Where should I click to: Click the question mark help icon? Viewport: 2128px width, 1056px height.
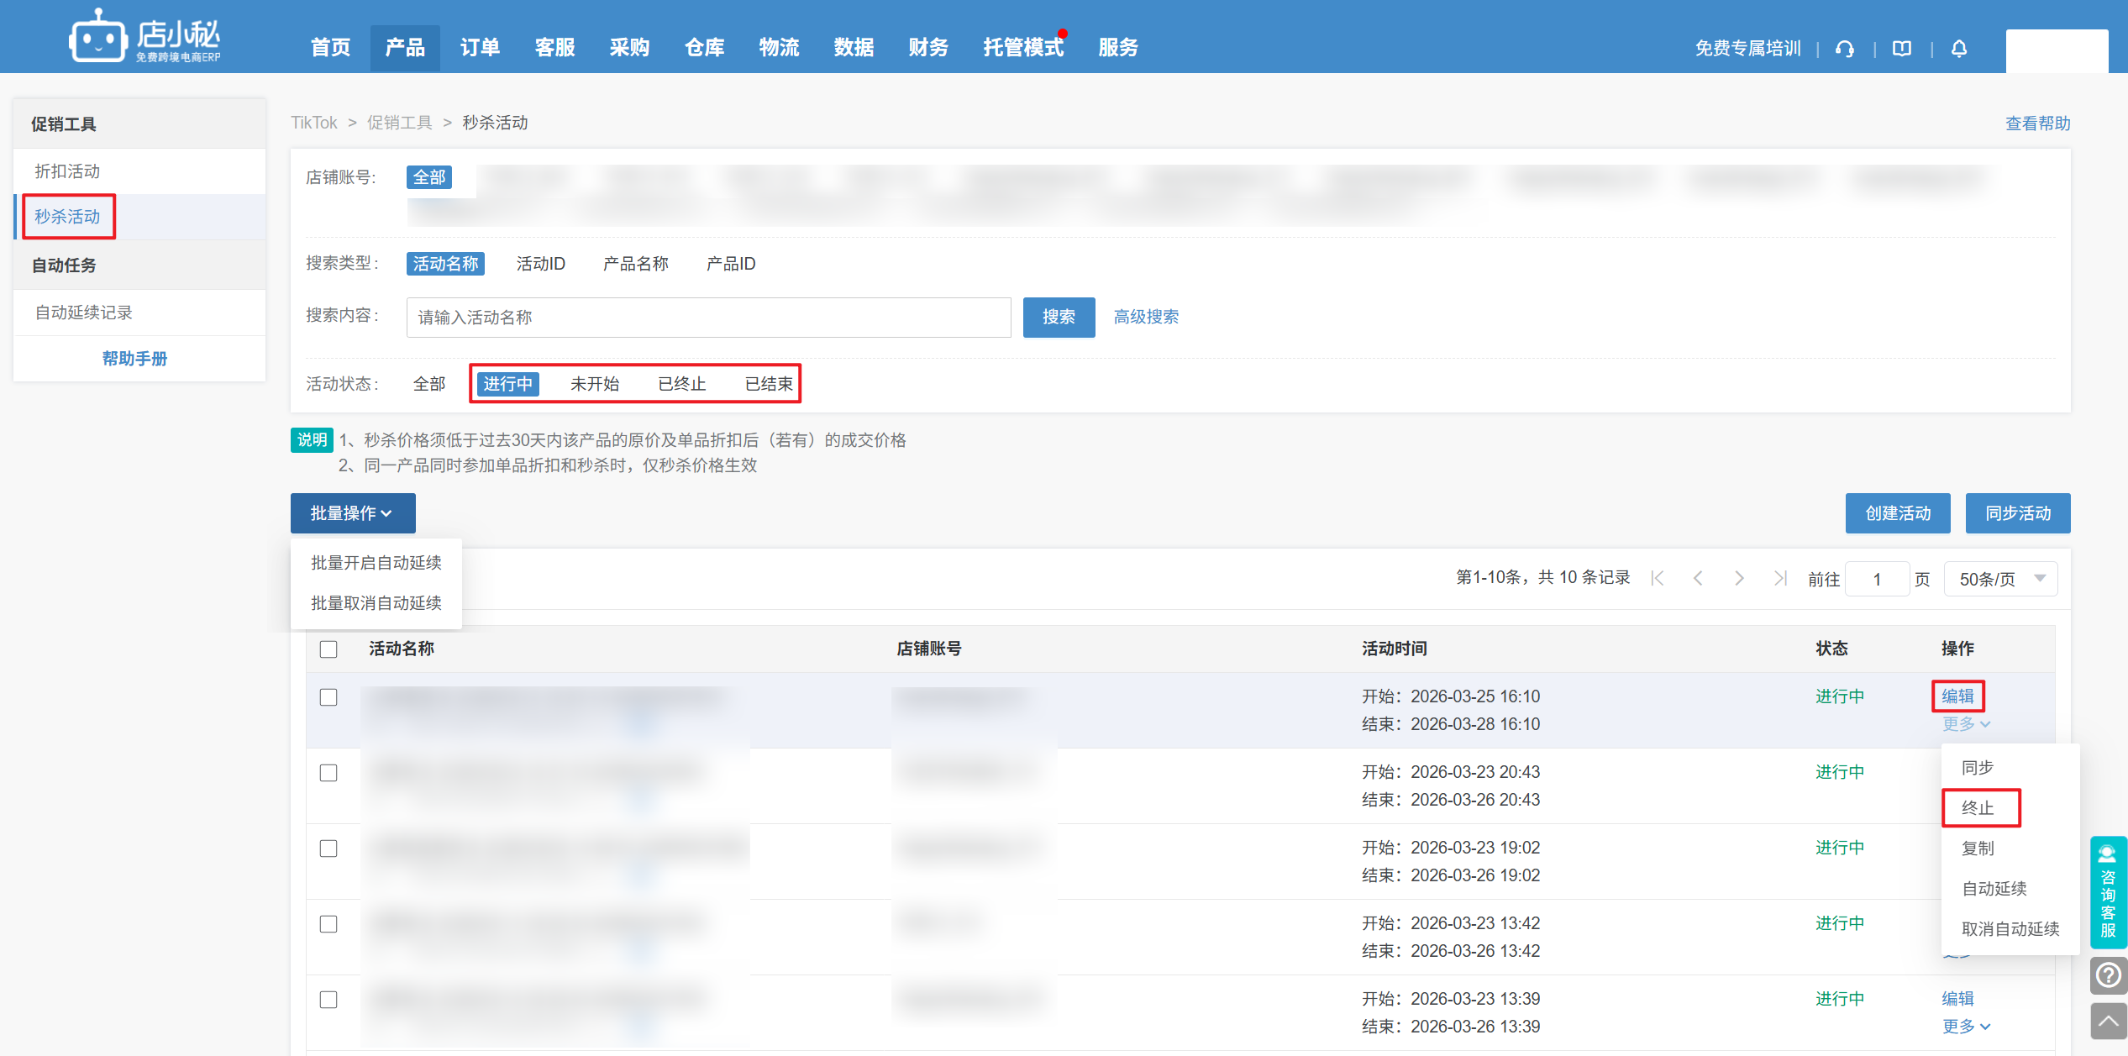pyautogui.click(x=2109, y=975)
